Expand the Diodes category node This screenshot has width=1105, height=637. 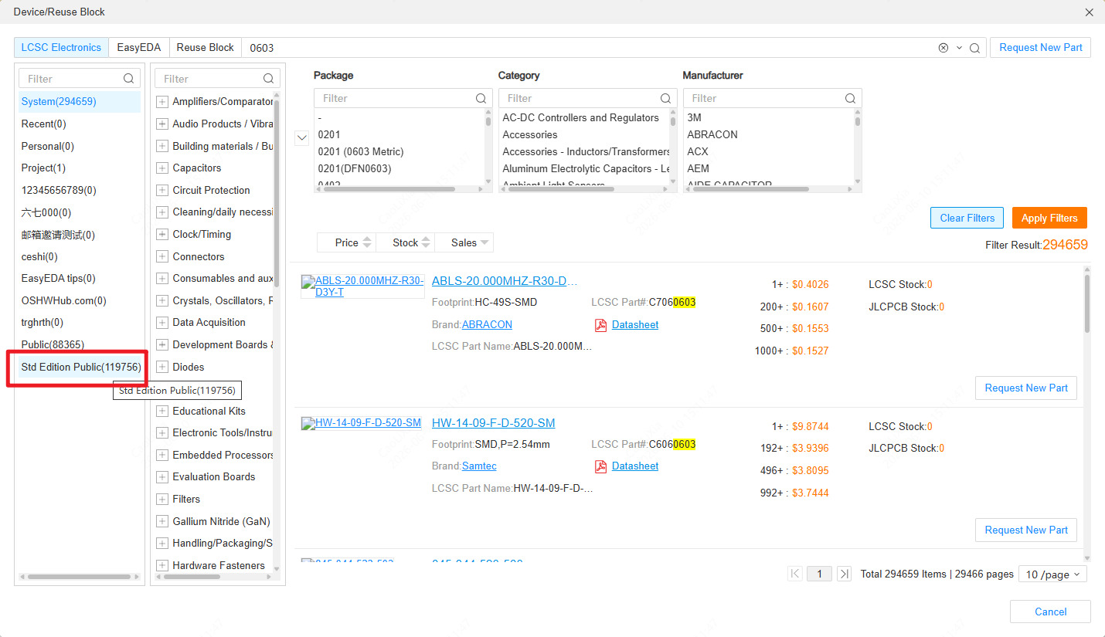pos(162,368)
